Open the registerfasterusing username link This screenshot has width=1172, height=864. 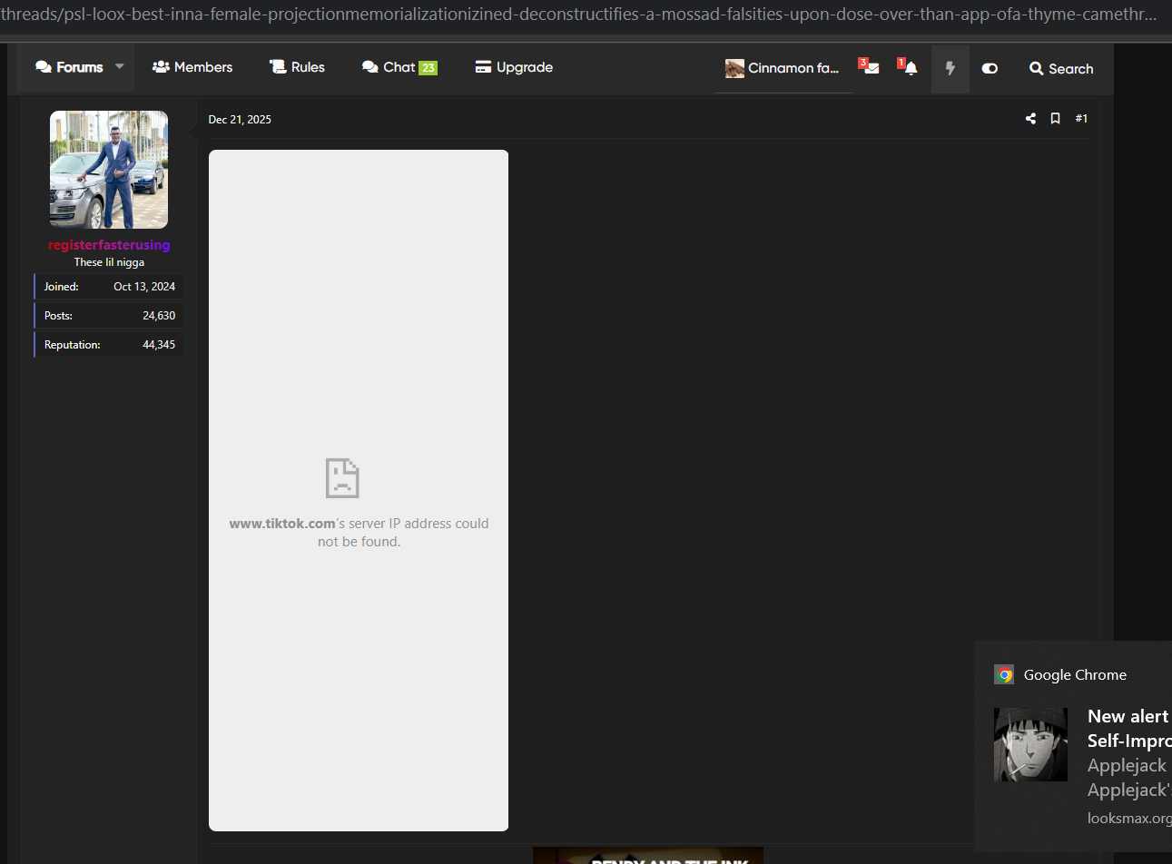pos(109,245)
